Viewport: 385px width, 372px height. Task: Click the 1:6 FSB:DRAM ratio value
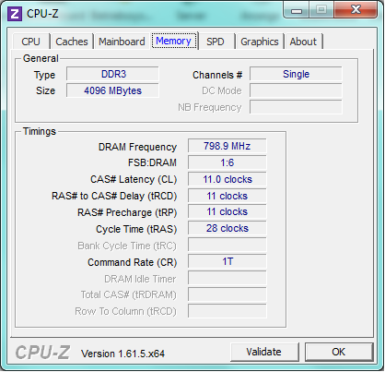tap(227, 162)
